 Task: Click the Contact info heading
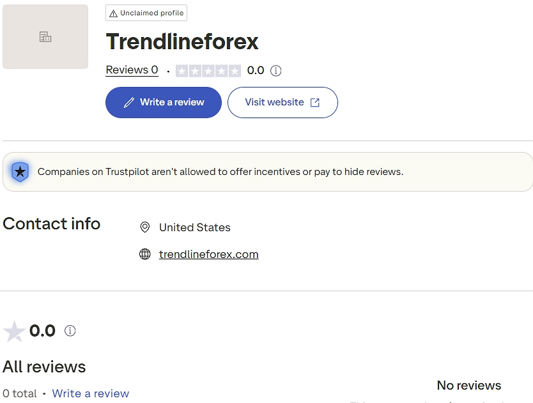(51, 224)
